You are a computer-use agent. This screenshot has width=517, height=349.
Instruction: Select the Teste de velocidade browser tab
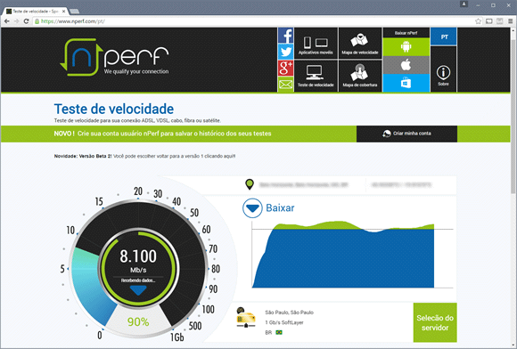(x=35, y=12)
